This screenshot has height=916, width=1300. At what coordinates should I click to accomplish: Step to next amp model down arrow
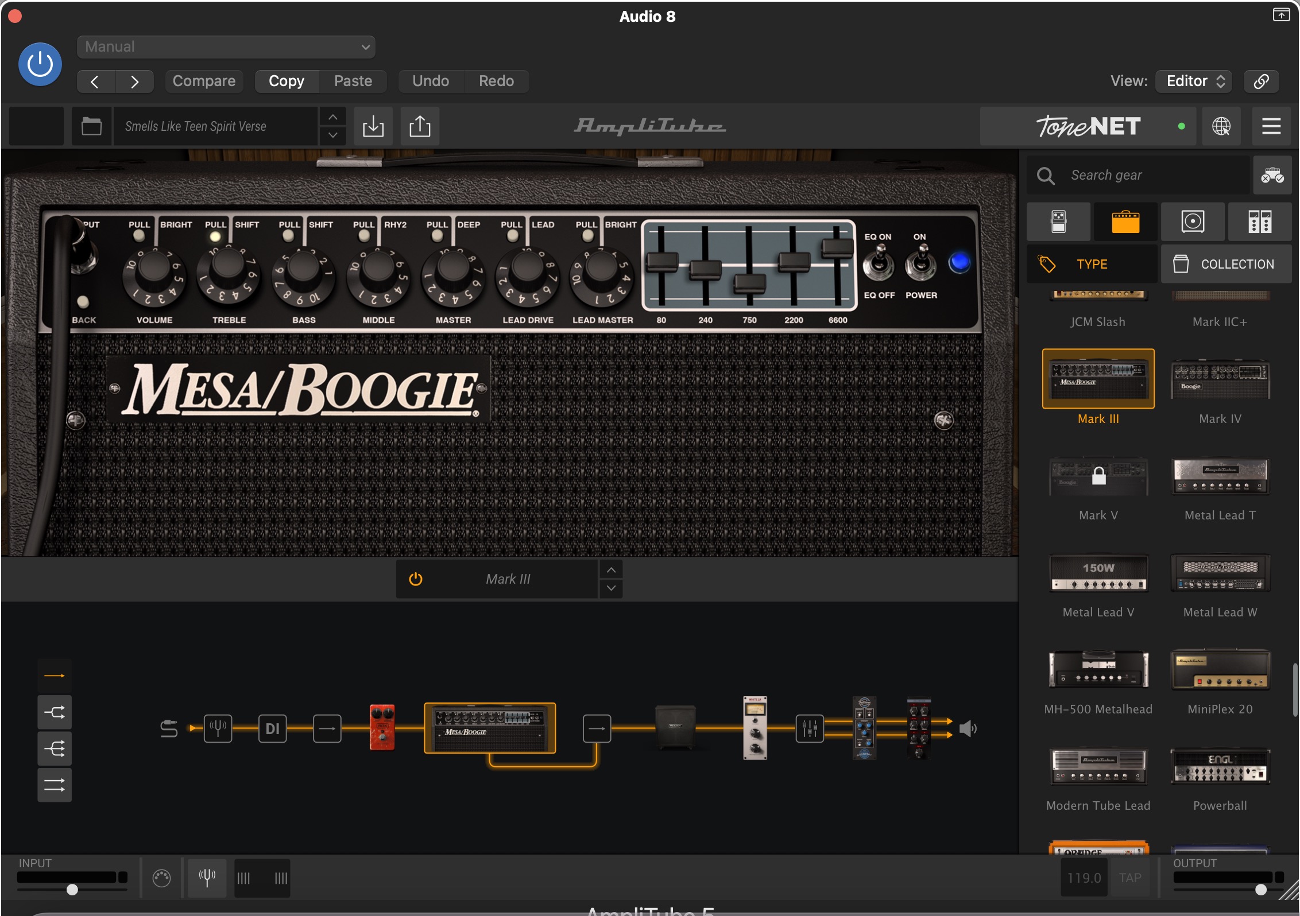612,588
